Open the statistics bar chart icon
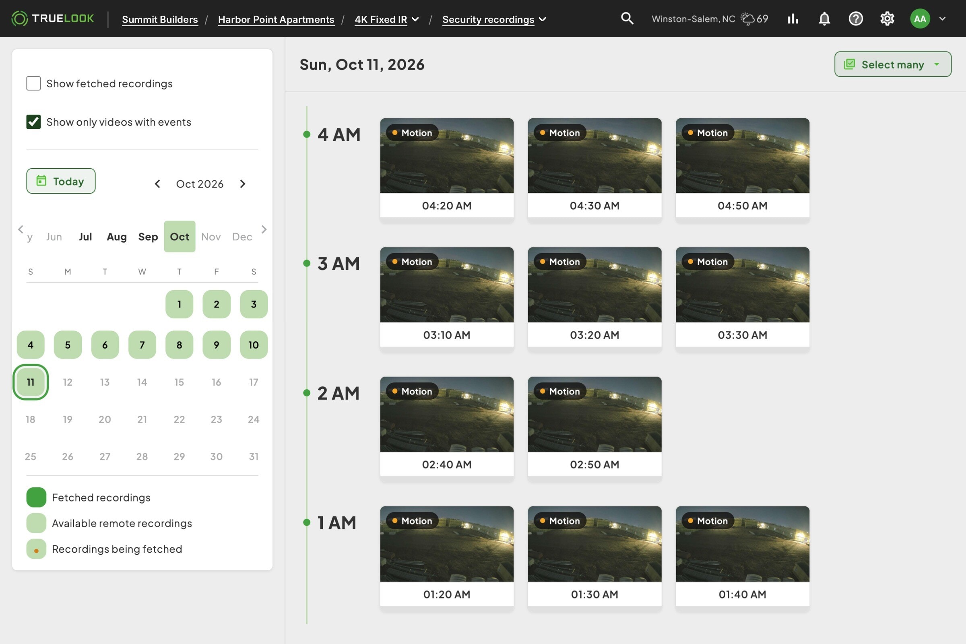 pyautogui.click(x=793, y=19)
